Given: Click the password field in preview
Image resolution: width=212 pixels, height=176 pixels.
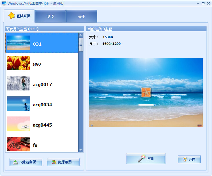Looking at the screenshot, I should (x=146, y=105).
